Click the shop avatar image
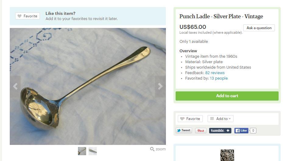 (227, 155)
